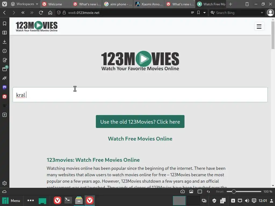Screen dimensions: 275x206
Task: Open the Downloads panel
Action: pyautogui.click(x=5, y=42)
